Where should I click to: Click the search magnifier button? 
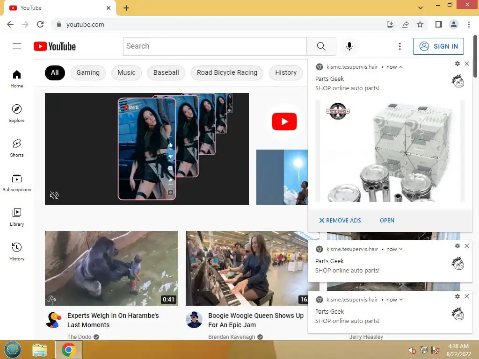click(321, 46)
